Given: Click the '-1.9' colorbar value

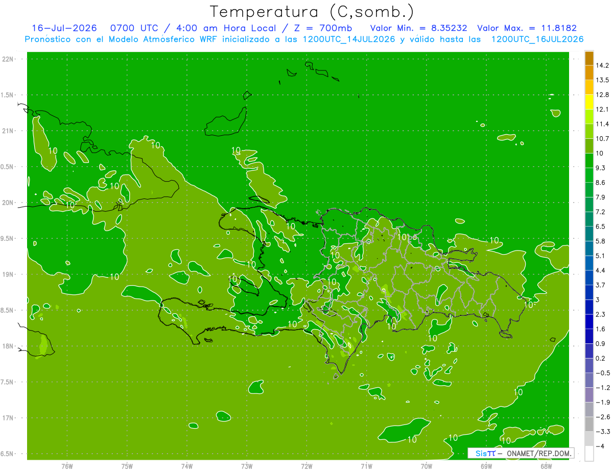Looking at the screenshot, I should pos(602,402).
